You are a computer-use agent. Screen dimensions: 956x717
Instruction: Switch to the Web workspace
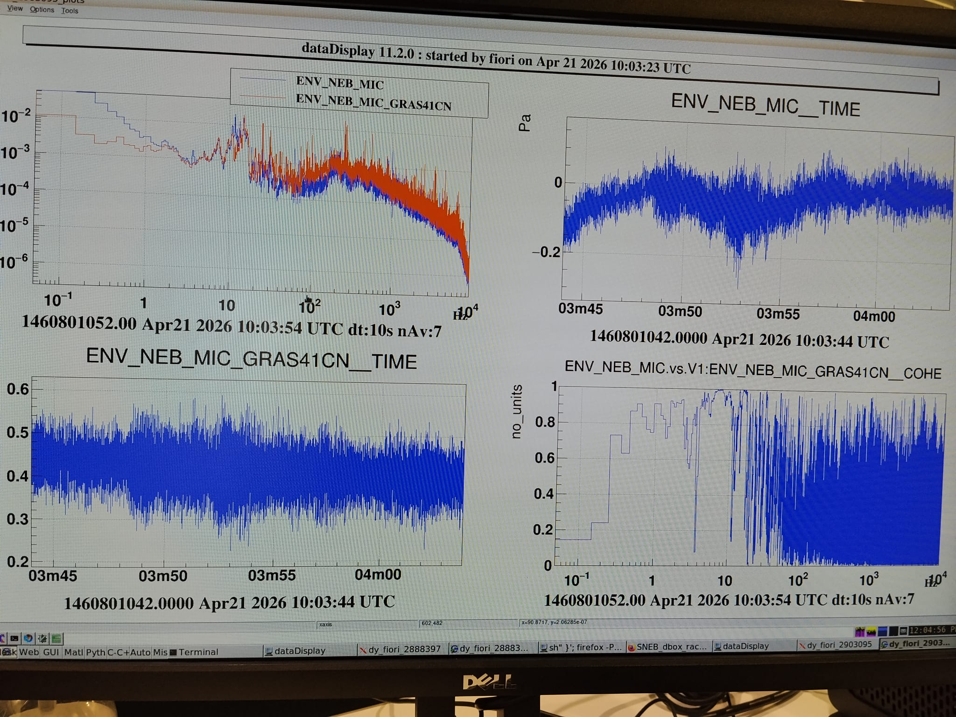[x=29, y=652]
